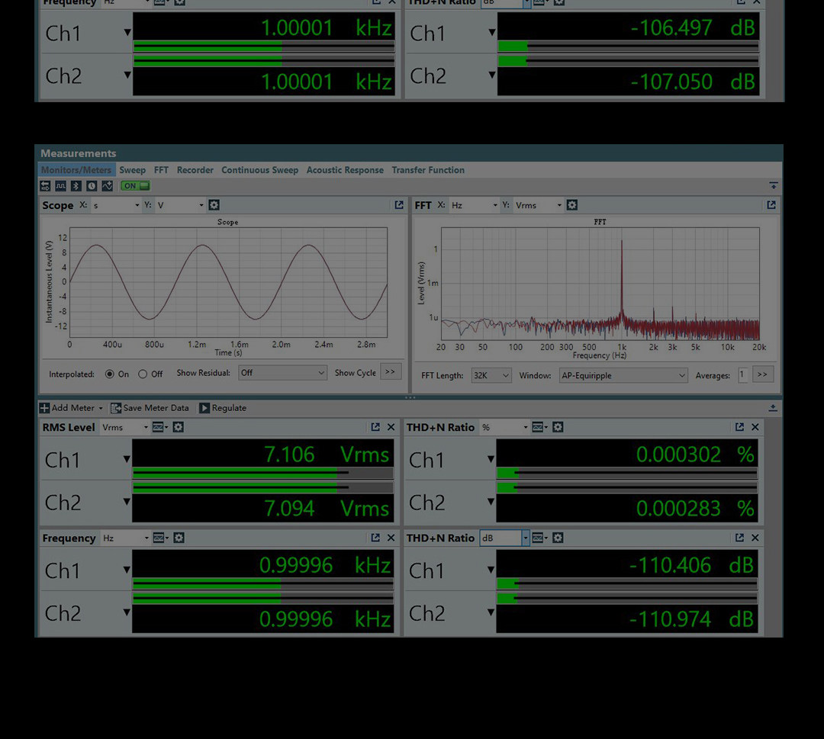The width and height of the screenshot is (824, 739).
Task: Open lower THD+N Ratio dB meter settings gear
Action: coord(558,538)
